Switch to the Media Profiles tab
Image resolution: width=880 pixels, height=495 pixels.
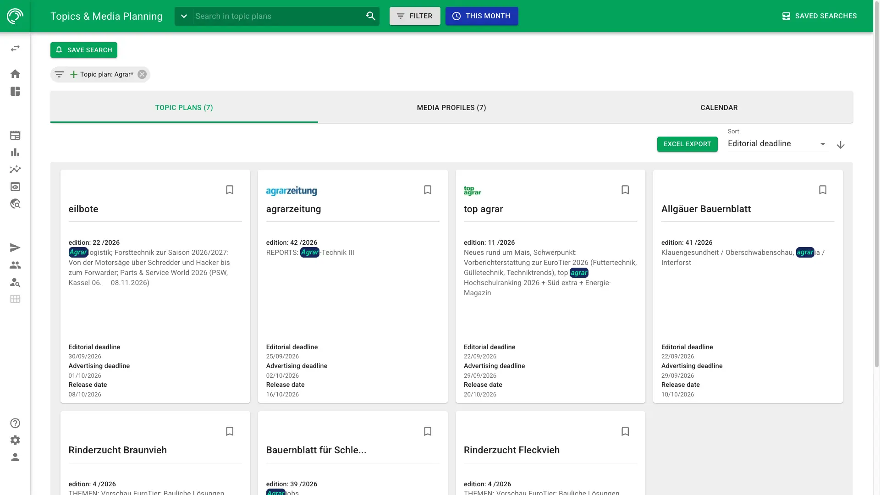451,108
